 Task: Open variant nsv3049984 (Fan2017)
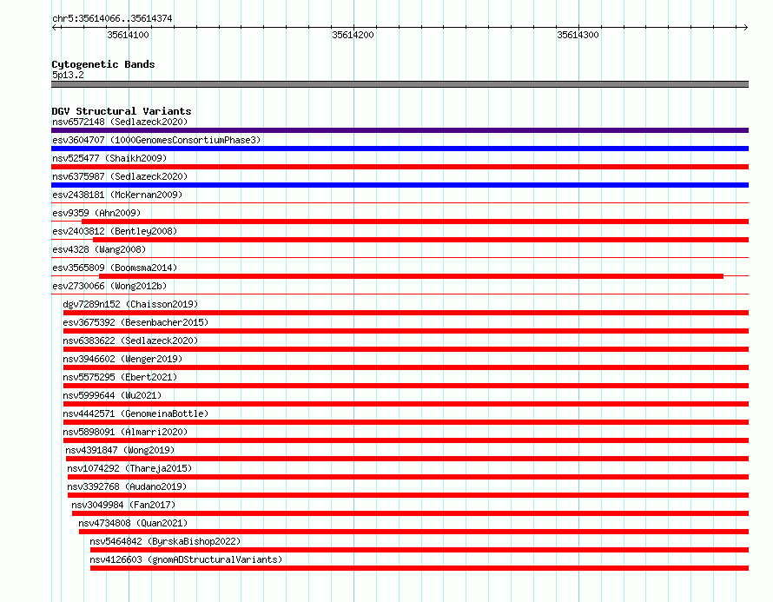pyautogui.click(x=123, y=505)
